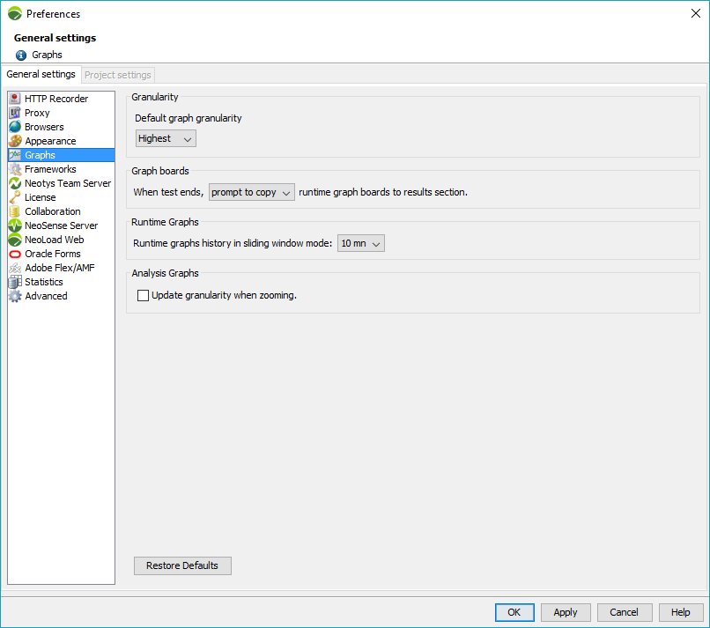
Task: Enable Update granularity when zooming checkbox
Action: click(144, 296)
